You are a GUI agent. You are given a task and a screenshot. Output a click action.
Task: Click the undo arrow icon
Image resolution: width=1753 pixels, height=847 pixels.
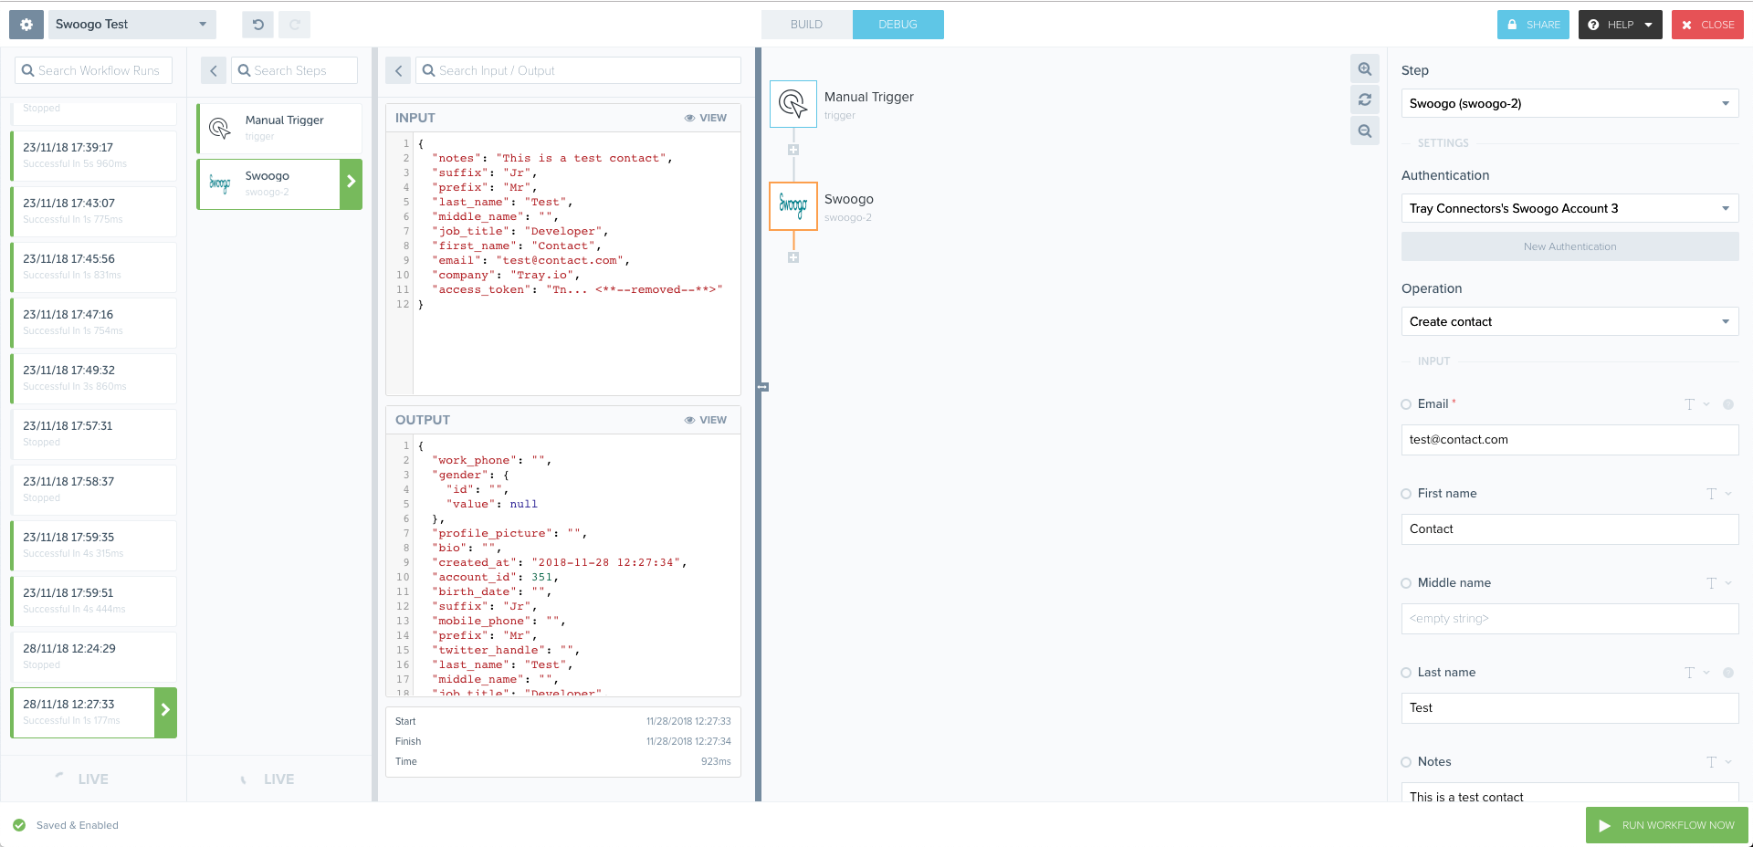pyautogui.click(x=258, y=25)
